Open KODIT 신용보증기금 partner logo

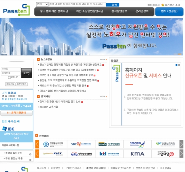165,144
